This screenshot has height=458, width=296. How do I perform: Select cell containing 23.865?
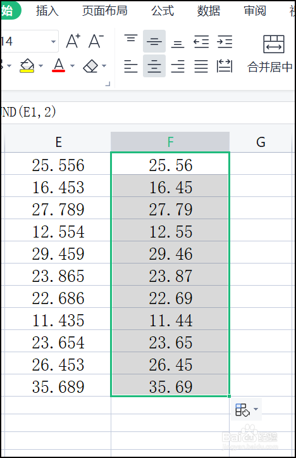(x=58, y=276)
